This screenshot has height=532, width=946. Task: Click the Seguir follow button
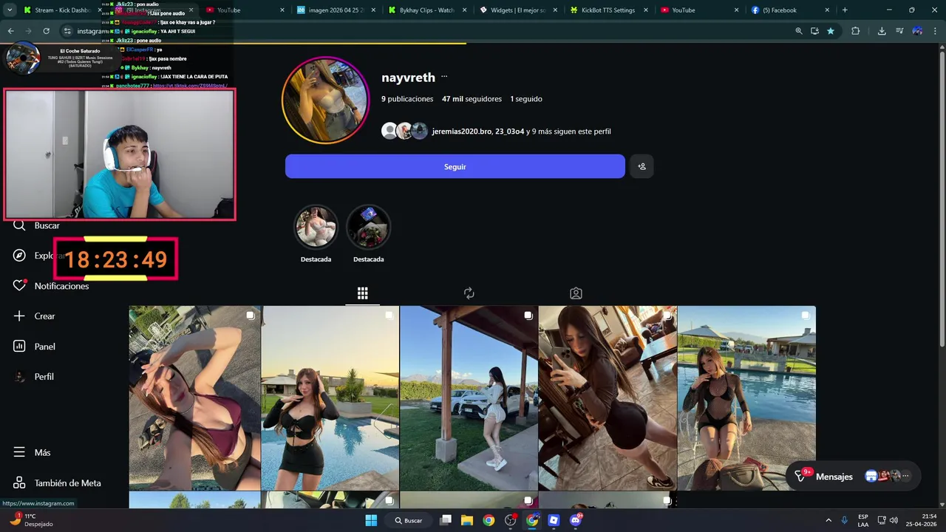pos(455,166)
